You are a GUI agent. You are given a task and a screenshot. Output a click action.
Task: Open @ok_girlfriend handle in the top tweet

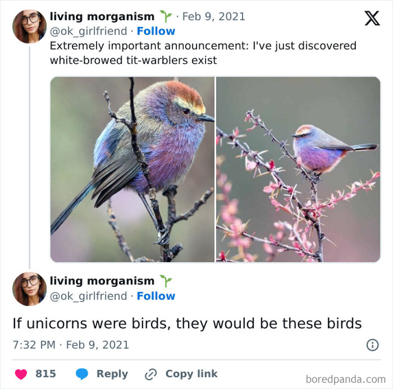[87, 31]
